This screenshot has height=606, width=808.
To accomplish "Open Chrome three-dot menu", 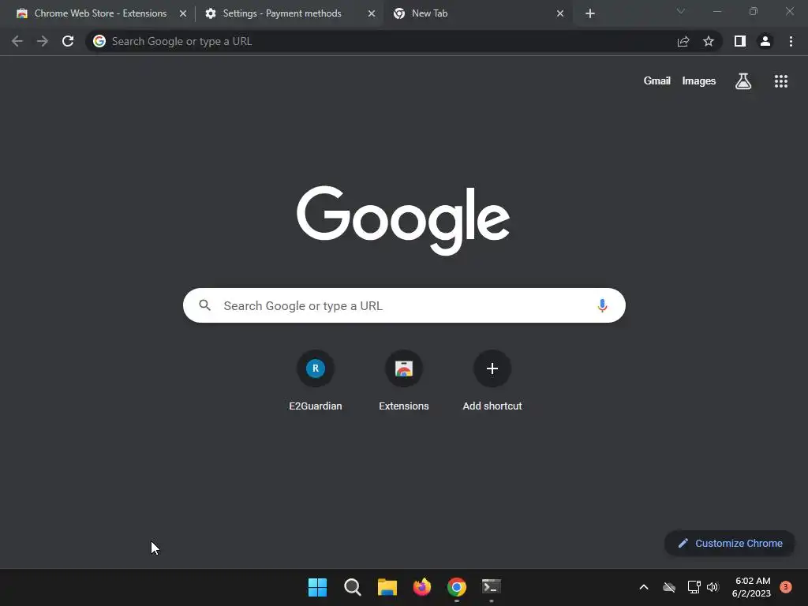I will 791,41.
